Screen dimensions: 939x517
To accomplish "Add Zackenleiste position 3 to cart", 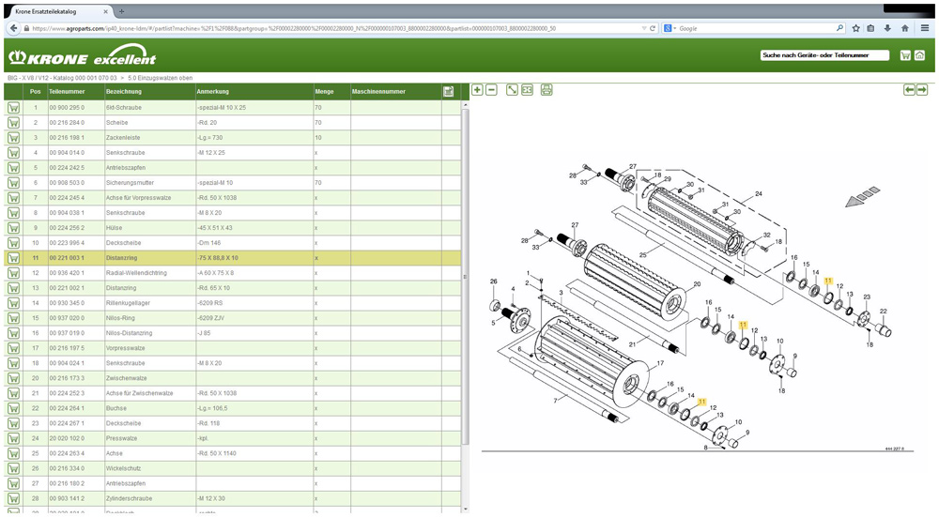I will 14,137.
